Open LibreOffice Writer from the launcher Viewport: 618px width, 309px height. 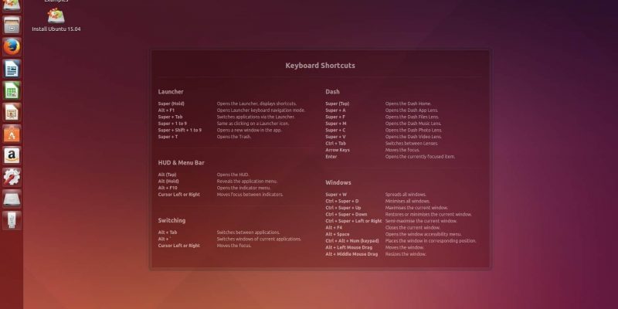[x=12, y=69]
